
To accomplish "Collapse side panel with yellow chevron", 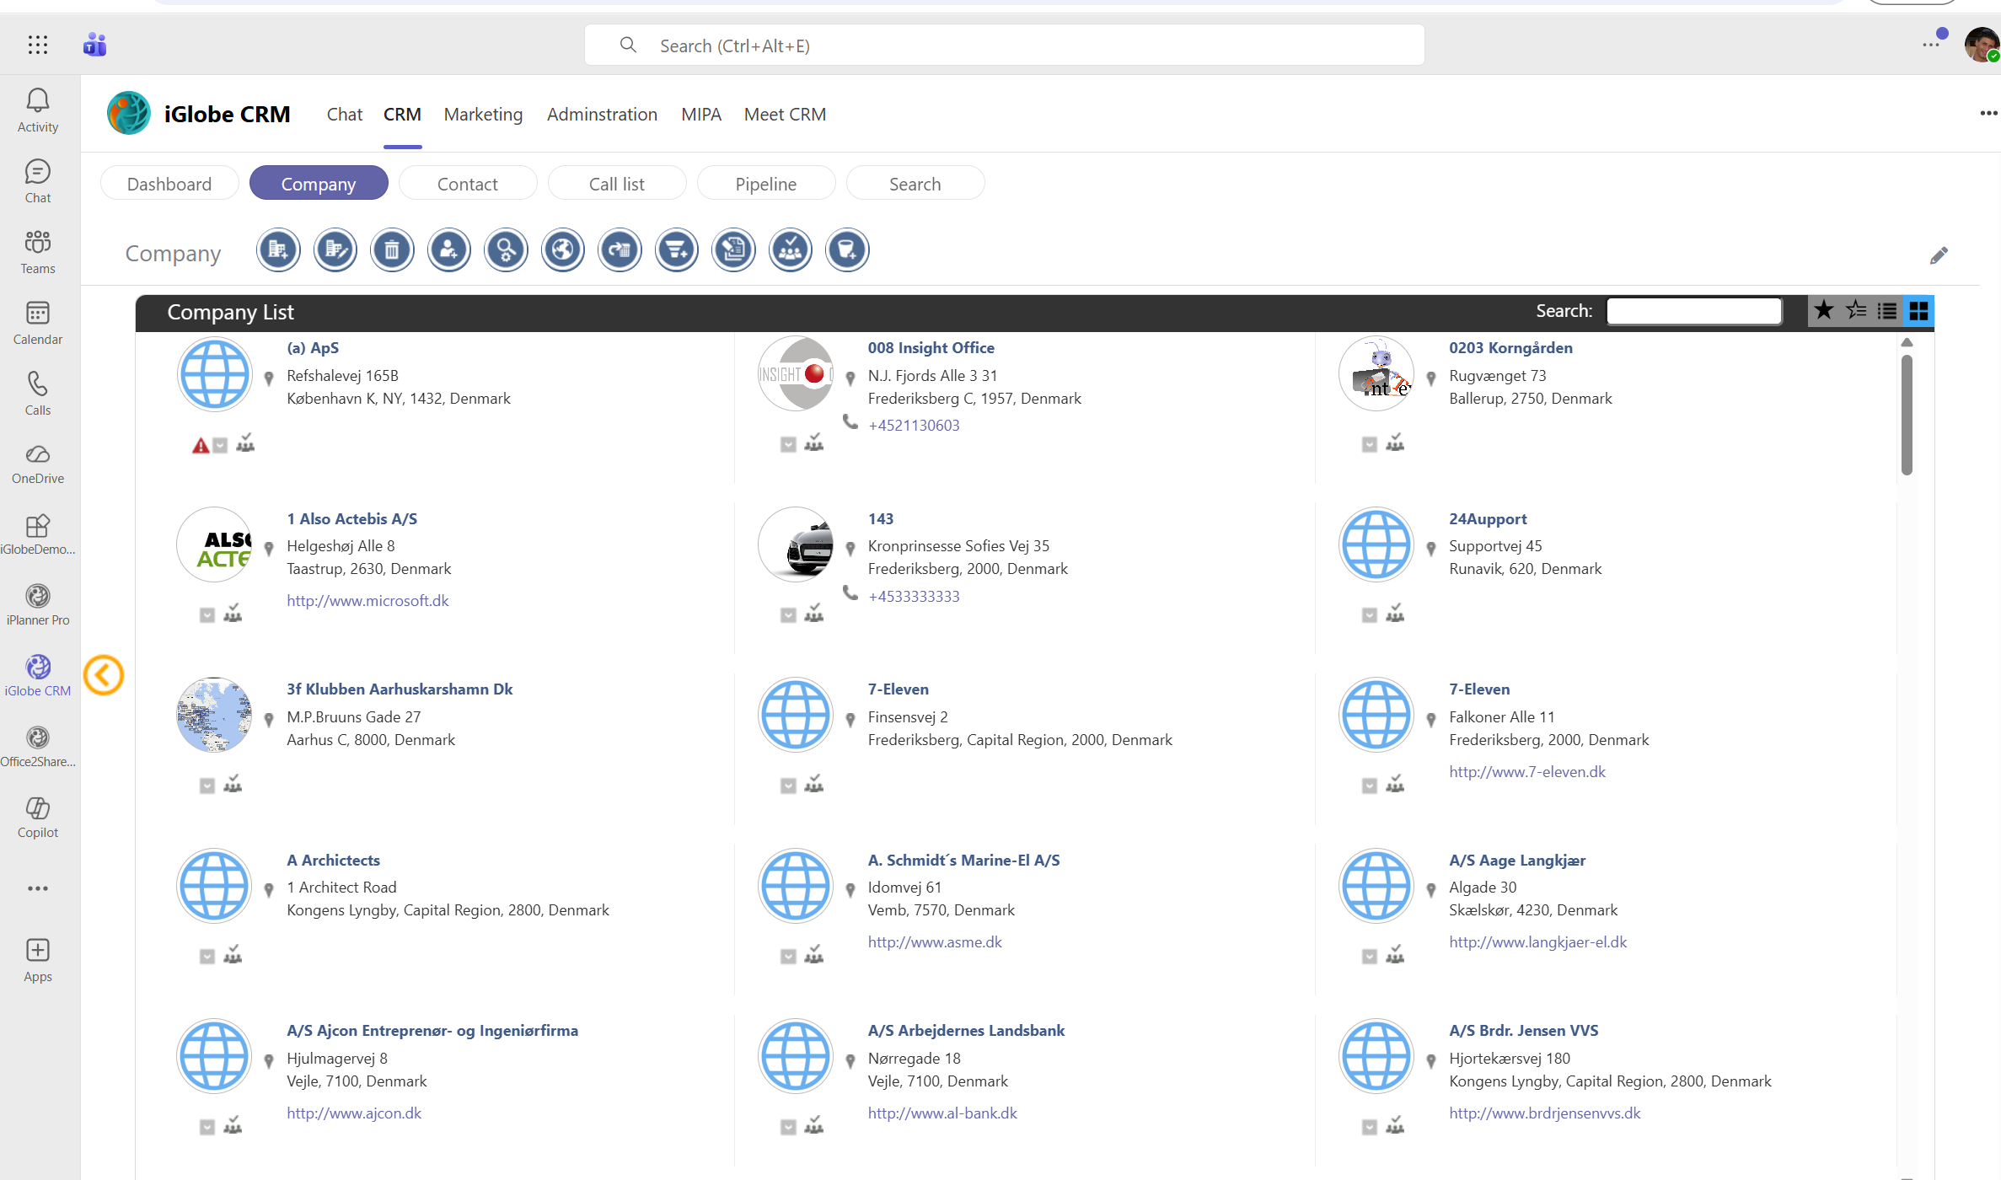I will point(104,675).
